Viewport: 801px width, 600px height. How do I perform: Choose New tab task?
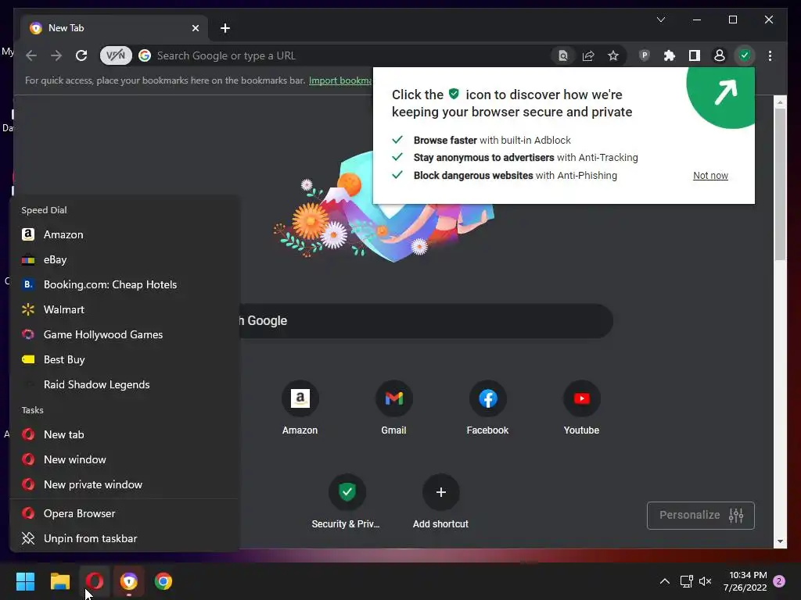click(x=124, y=434)
